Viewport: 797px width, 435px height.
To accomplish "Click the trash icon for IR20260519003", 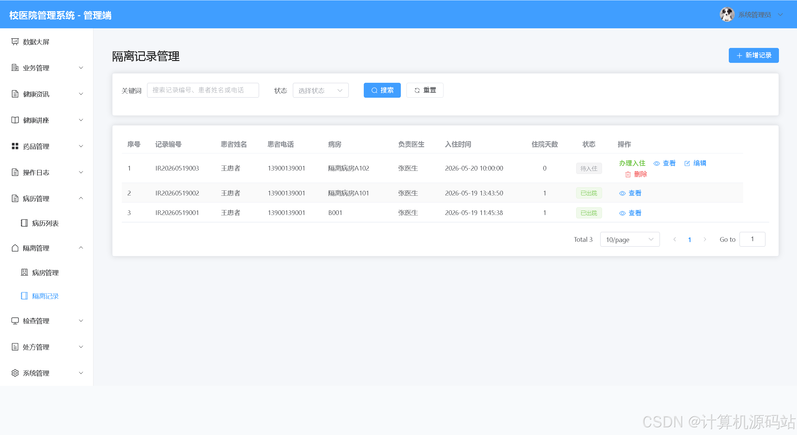I will click(628, 174).
